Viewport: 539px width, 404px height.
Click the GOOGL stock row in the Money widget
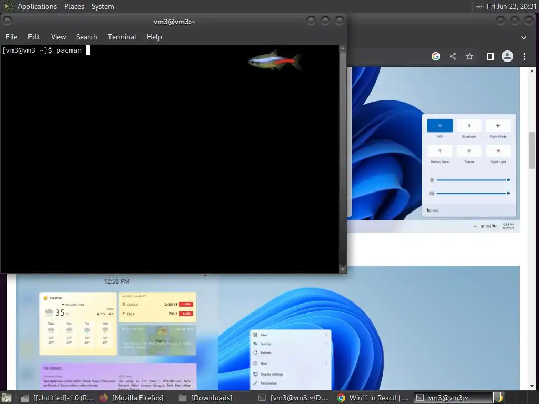(157, 305)
